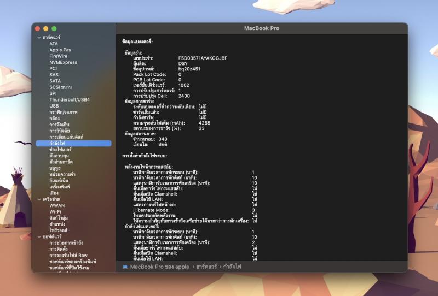
Task: Select เสียง audio entry
Action: tap(54, 193)
